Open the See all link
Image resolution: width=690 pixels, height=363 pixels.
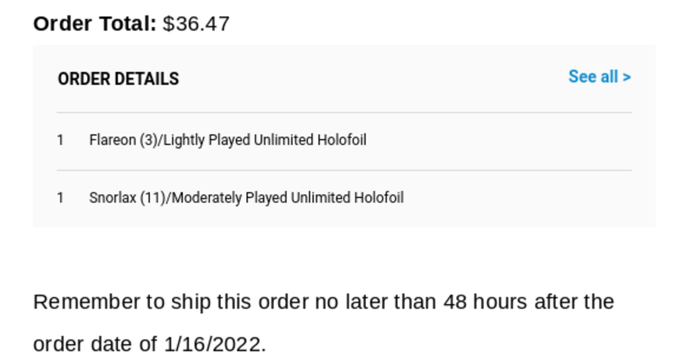pos(593,77)
